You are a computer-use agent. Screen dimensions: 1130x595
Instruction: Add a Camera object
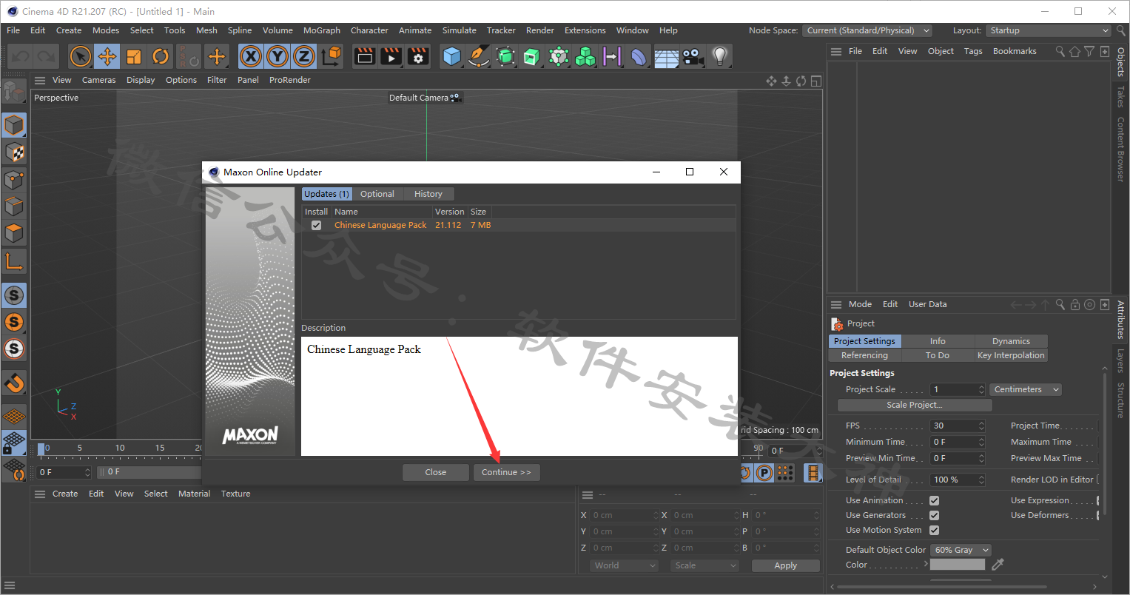pyautogui.click(x=693, y=56)
